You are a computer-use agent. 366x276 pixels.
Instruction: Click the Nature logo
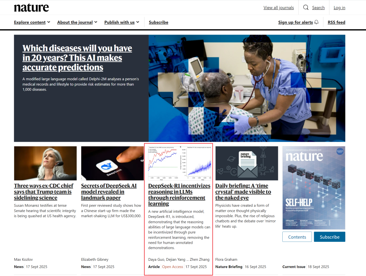pyautogui.click(x=31, y=7)
